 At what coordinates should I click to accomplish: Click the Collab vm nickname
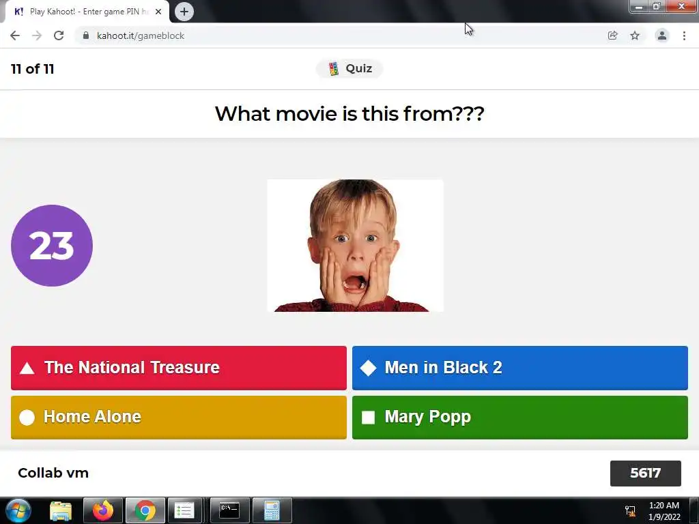pyautogui.click(x=53, y=474)
